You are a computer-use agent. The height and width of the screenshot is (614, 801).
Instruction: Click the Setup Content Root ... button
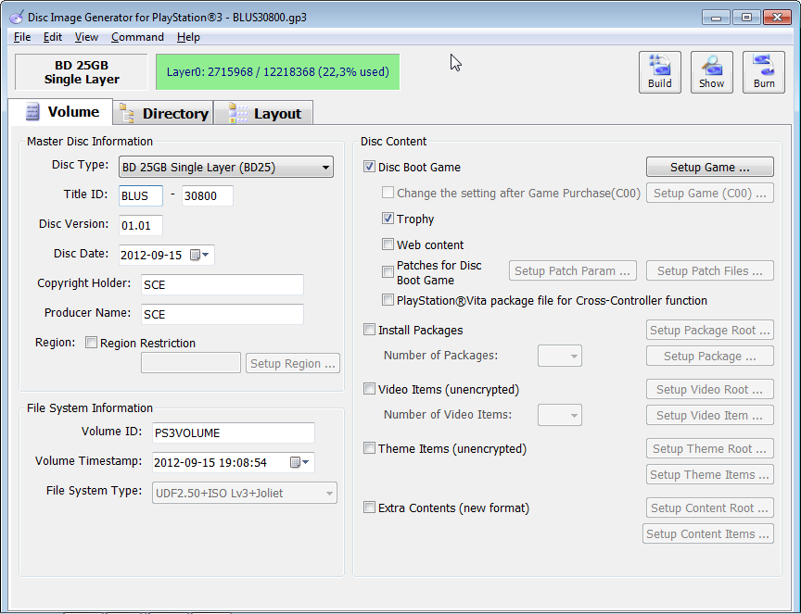[709, 507]
